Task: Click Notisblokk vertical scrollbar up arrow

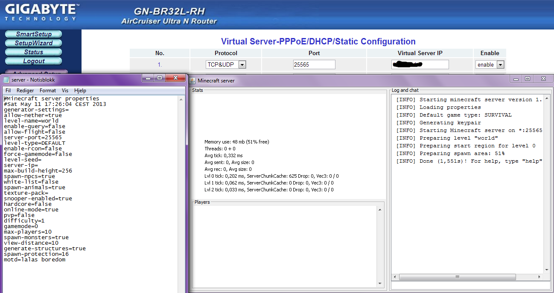Action: (x=181, y=99)
